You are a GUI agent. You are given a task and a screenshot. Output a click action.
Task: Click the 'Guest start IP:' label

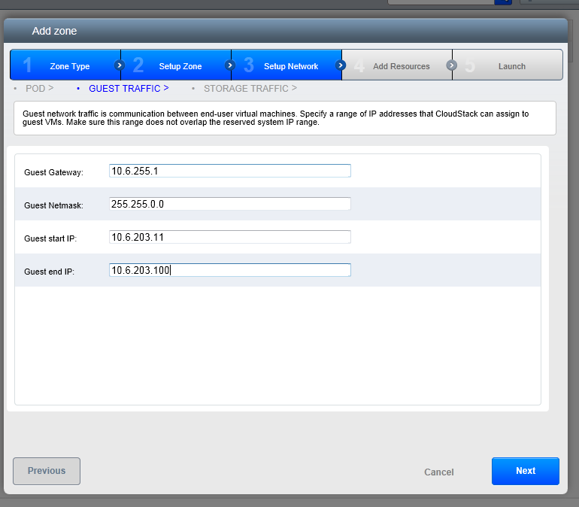point(50,238)
